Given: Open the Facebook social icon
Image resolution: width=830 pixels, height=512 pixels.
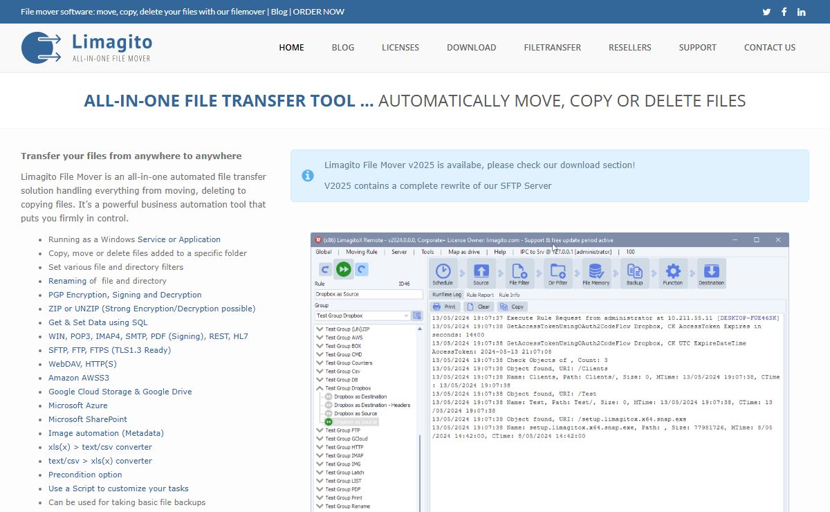Looking at the screenshot, I should click(784, 12).
